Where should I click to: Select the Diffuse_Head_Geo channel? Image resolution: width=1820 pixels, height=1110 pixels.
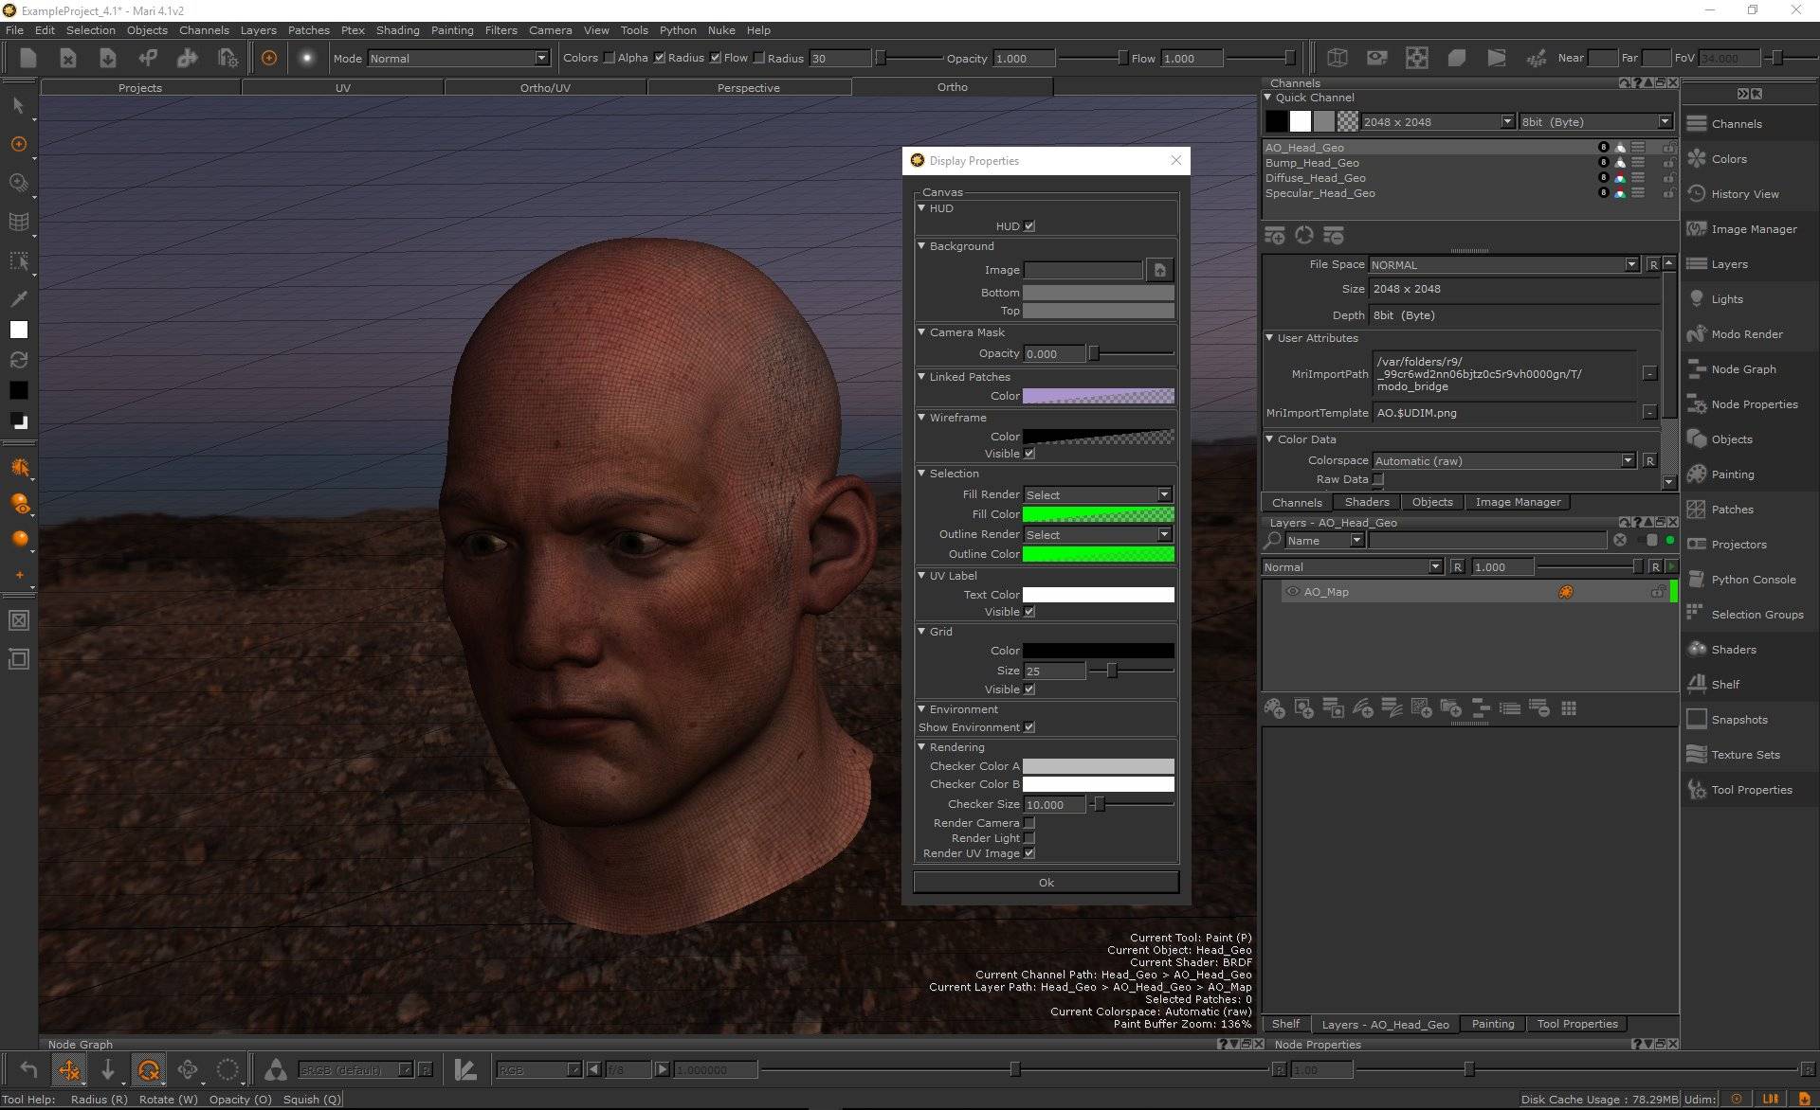[x=1316, y=178]
